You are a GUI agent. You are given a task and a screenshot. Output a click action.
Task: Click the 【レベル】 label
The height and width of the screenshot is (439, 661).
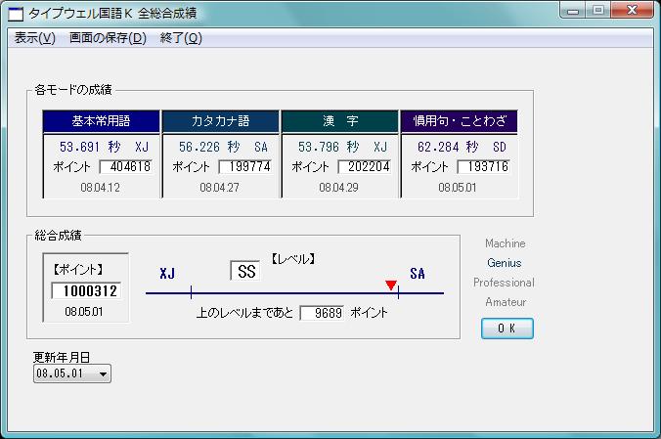[x=293, y=259]
